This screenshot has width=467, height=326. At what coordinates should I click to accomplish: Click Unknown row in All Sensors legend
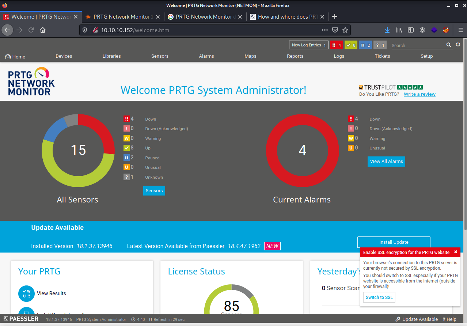click(x=143, y=177)
